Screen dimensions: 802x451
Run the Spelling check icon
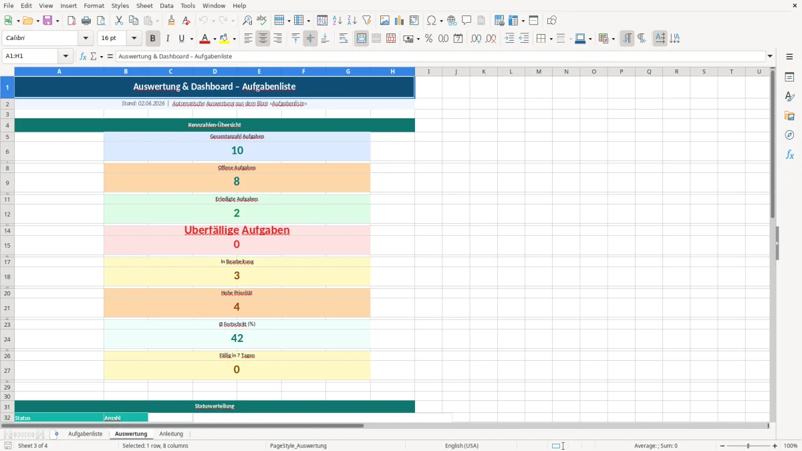click(262, 21)
